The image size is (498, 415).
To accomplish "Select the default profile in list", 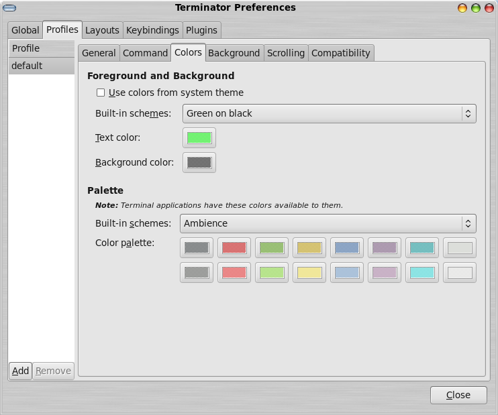I will pyautogui.click(x=42, y=66).
